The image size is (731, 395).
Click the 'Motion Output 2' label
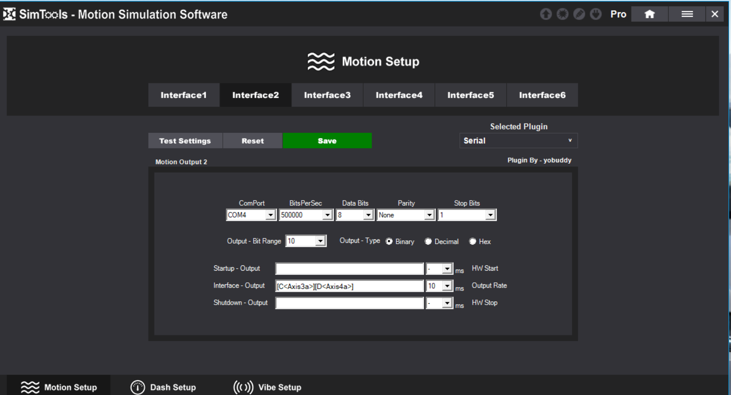pyautogui.click(x=181, y=162)
